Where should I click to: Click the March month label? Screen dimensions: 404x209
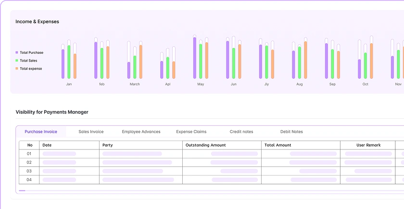135,84
